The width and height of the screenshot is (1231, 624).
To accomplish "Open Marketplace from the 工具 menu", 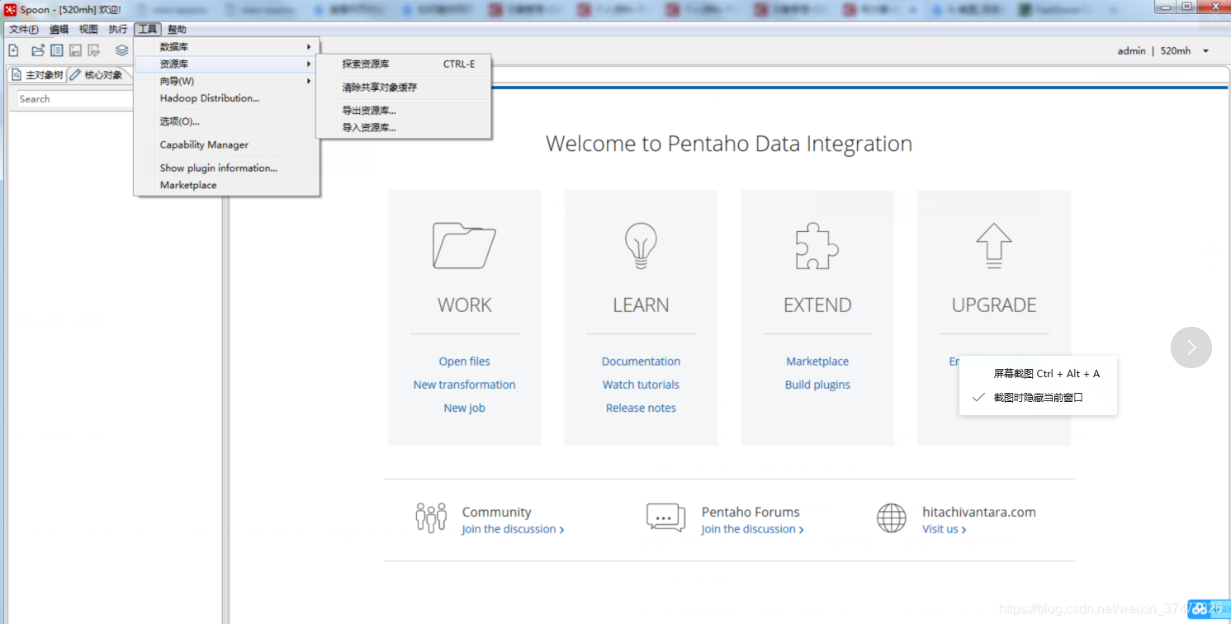I will (227, 185).
